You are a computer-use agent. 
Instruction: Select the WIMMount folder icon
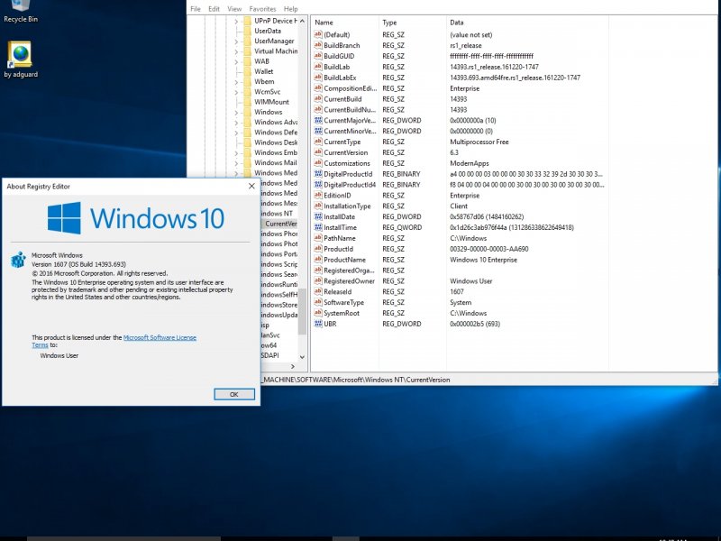[x=247, y=102]
